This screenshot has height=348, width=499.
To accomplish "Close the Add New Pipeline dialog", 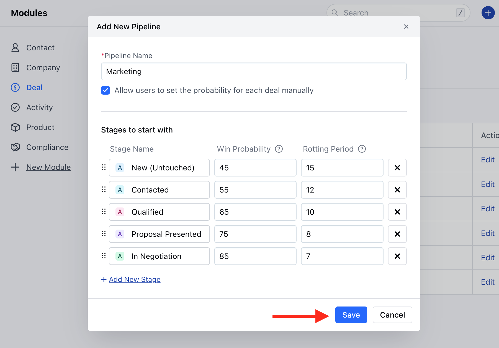I will point(406,27).
